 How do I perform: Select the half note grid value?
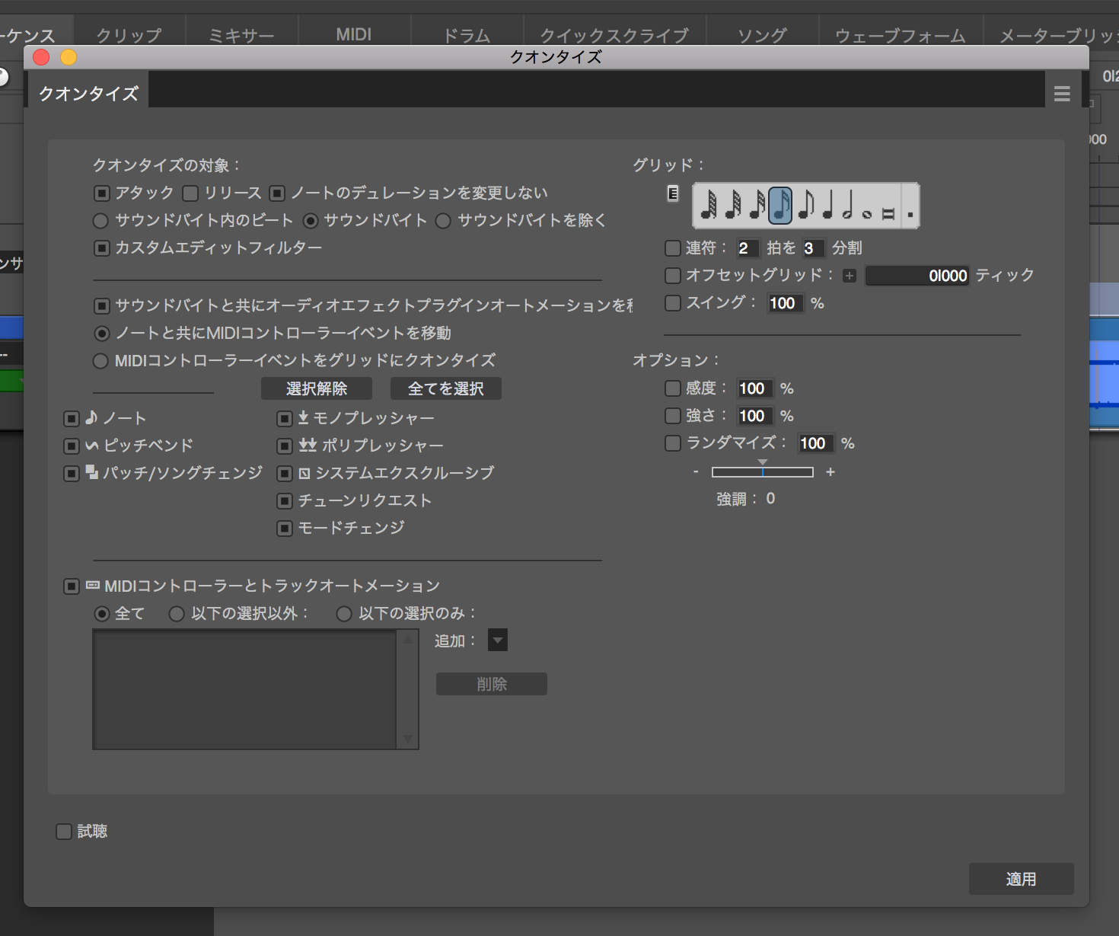click(847, 206)
